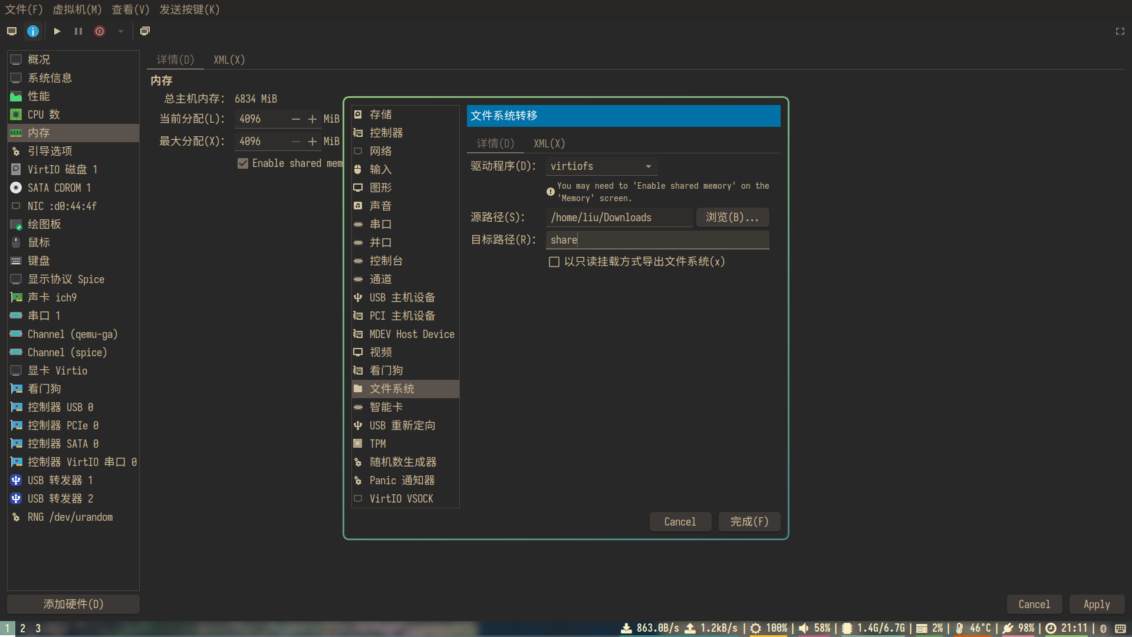This screenshot has height=637, width=1132.
Task: Click the target path input field
Action: click(657, 240)
